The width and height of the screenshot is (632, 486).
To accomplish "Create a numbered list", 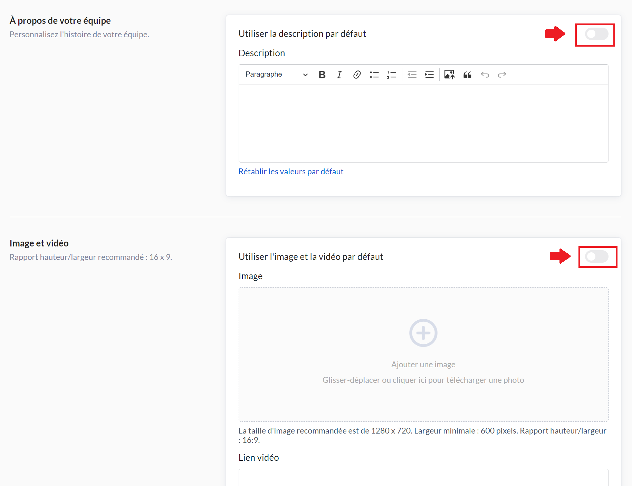I will tap(391, 75).
